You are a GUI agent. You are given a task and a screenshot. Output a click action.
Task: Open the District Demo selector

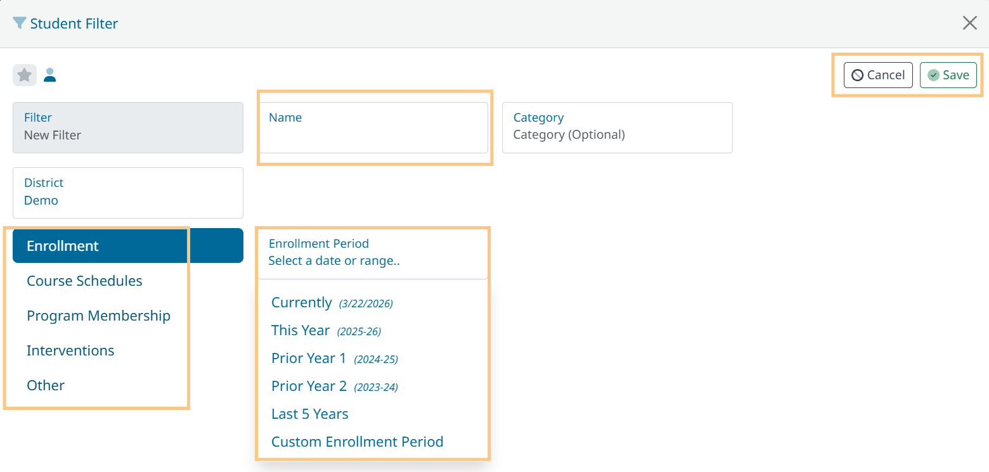[x=127, y=193]
